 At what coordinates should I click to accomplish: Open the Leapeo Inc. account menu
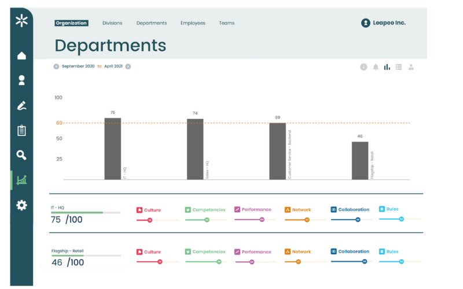(383, 23)
